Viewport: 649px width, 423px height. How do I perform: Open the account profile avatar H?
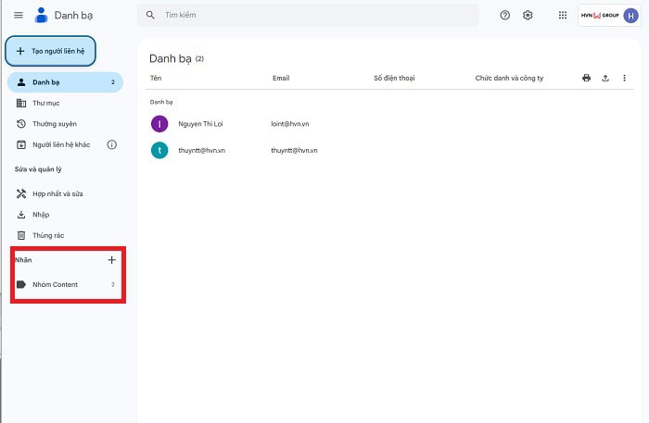(x=630, y=16)
